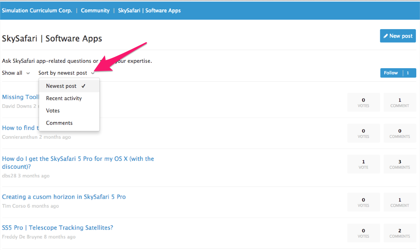Sort posts by Votes
Screen dimensions: 420x250
[69, 110]
